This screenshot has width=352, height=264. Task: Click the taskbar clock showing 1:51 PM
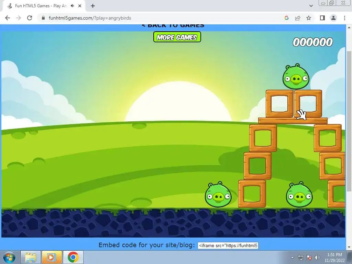tap(334, 257)
